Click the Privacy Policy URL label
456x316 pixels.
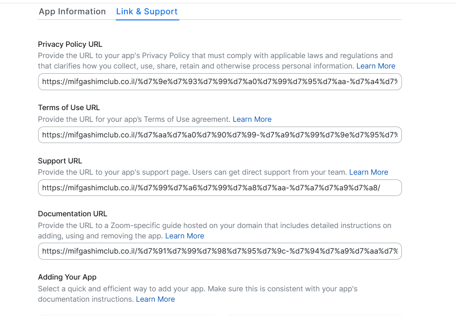[70, 44]
